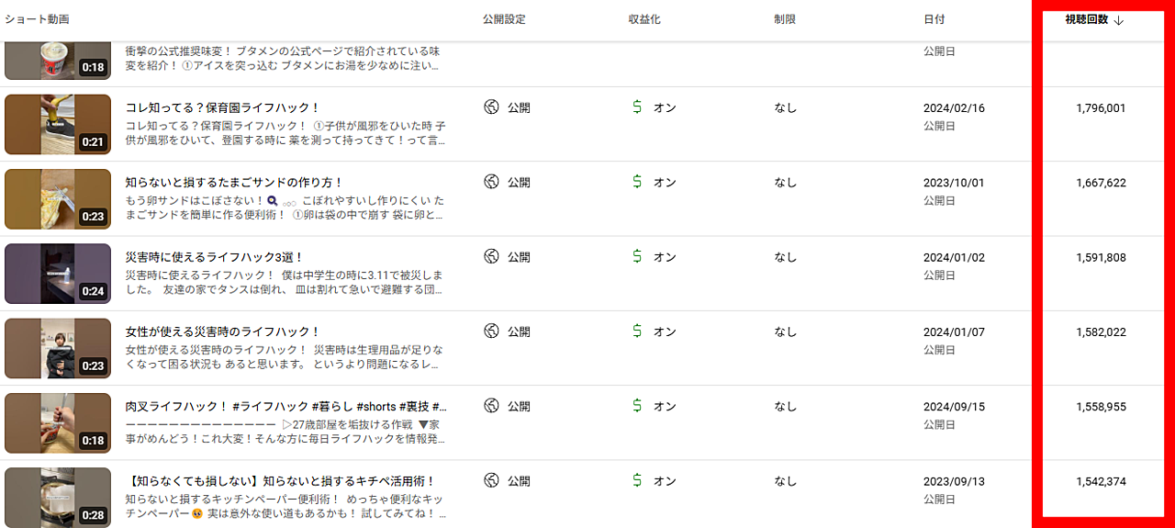The image size is (1175, 528).
Task: Click globe icon on 災害時に使えるライフハック3選 row
Action: coord(491,257)
